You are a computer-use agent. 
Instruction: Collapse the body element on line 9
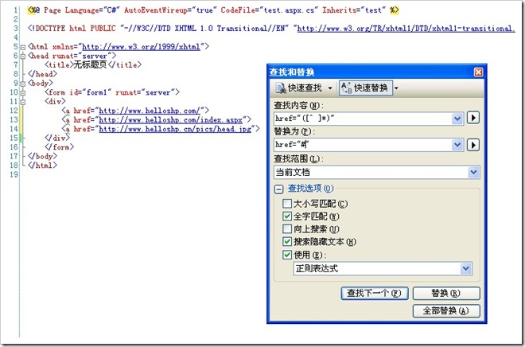coord(23,84)
